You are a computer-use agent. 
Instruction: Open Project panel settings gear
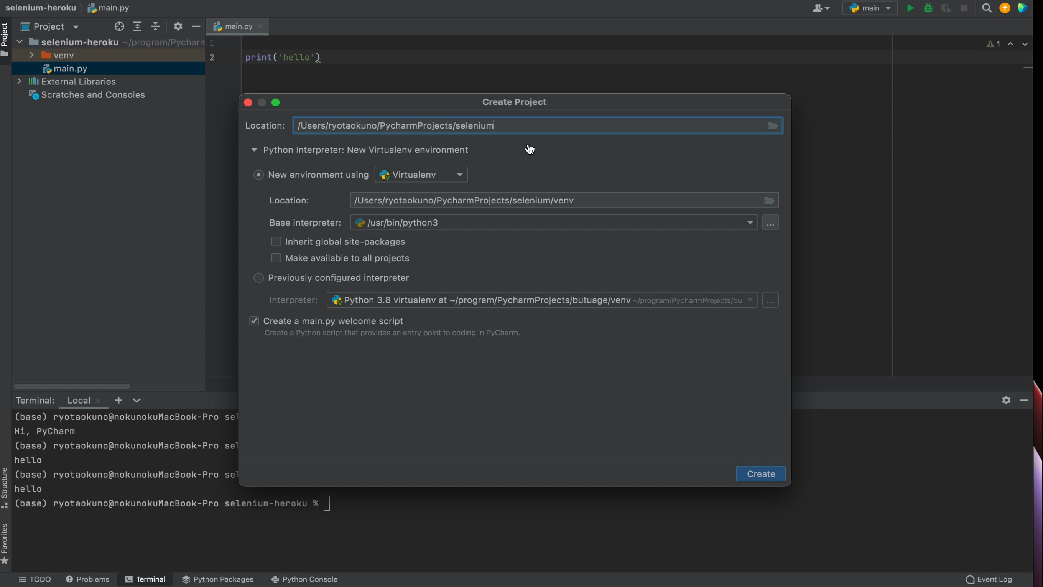click(x=178, y=26)
